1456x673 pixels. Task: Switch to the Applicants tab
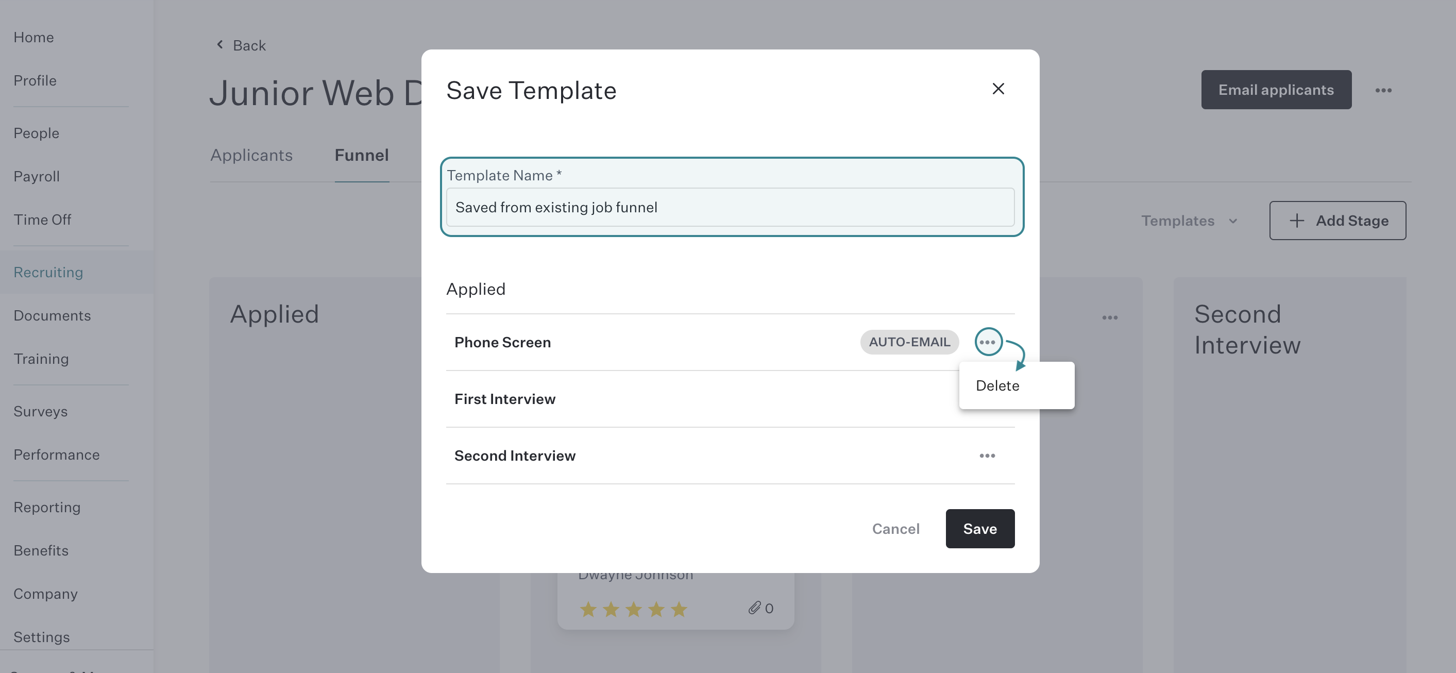pyautogui.click(x=251, y=156)
